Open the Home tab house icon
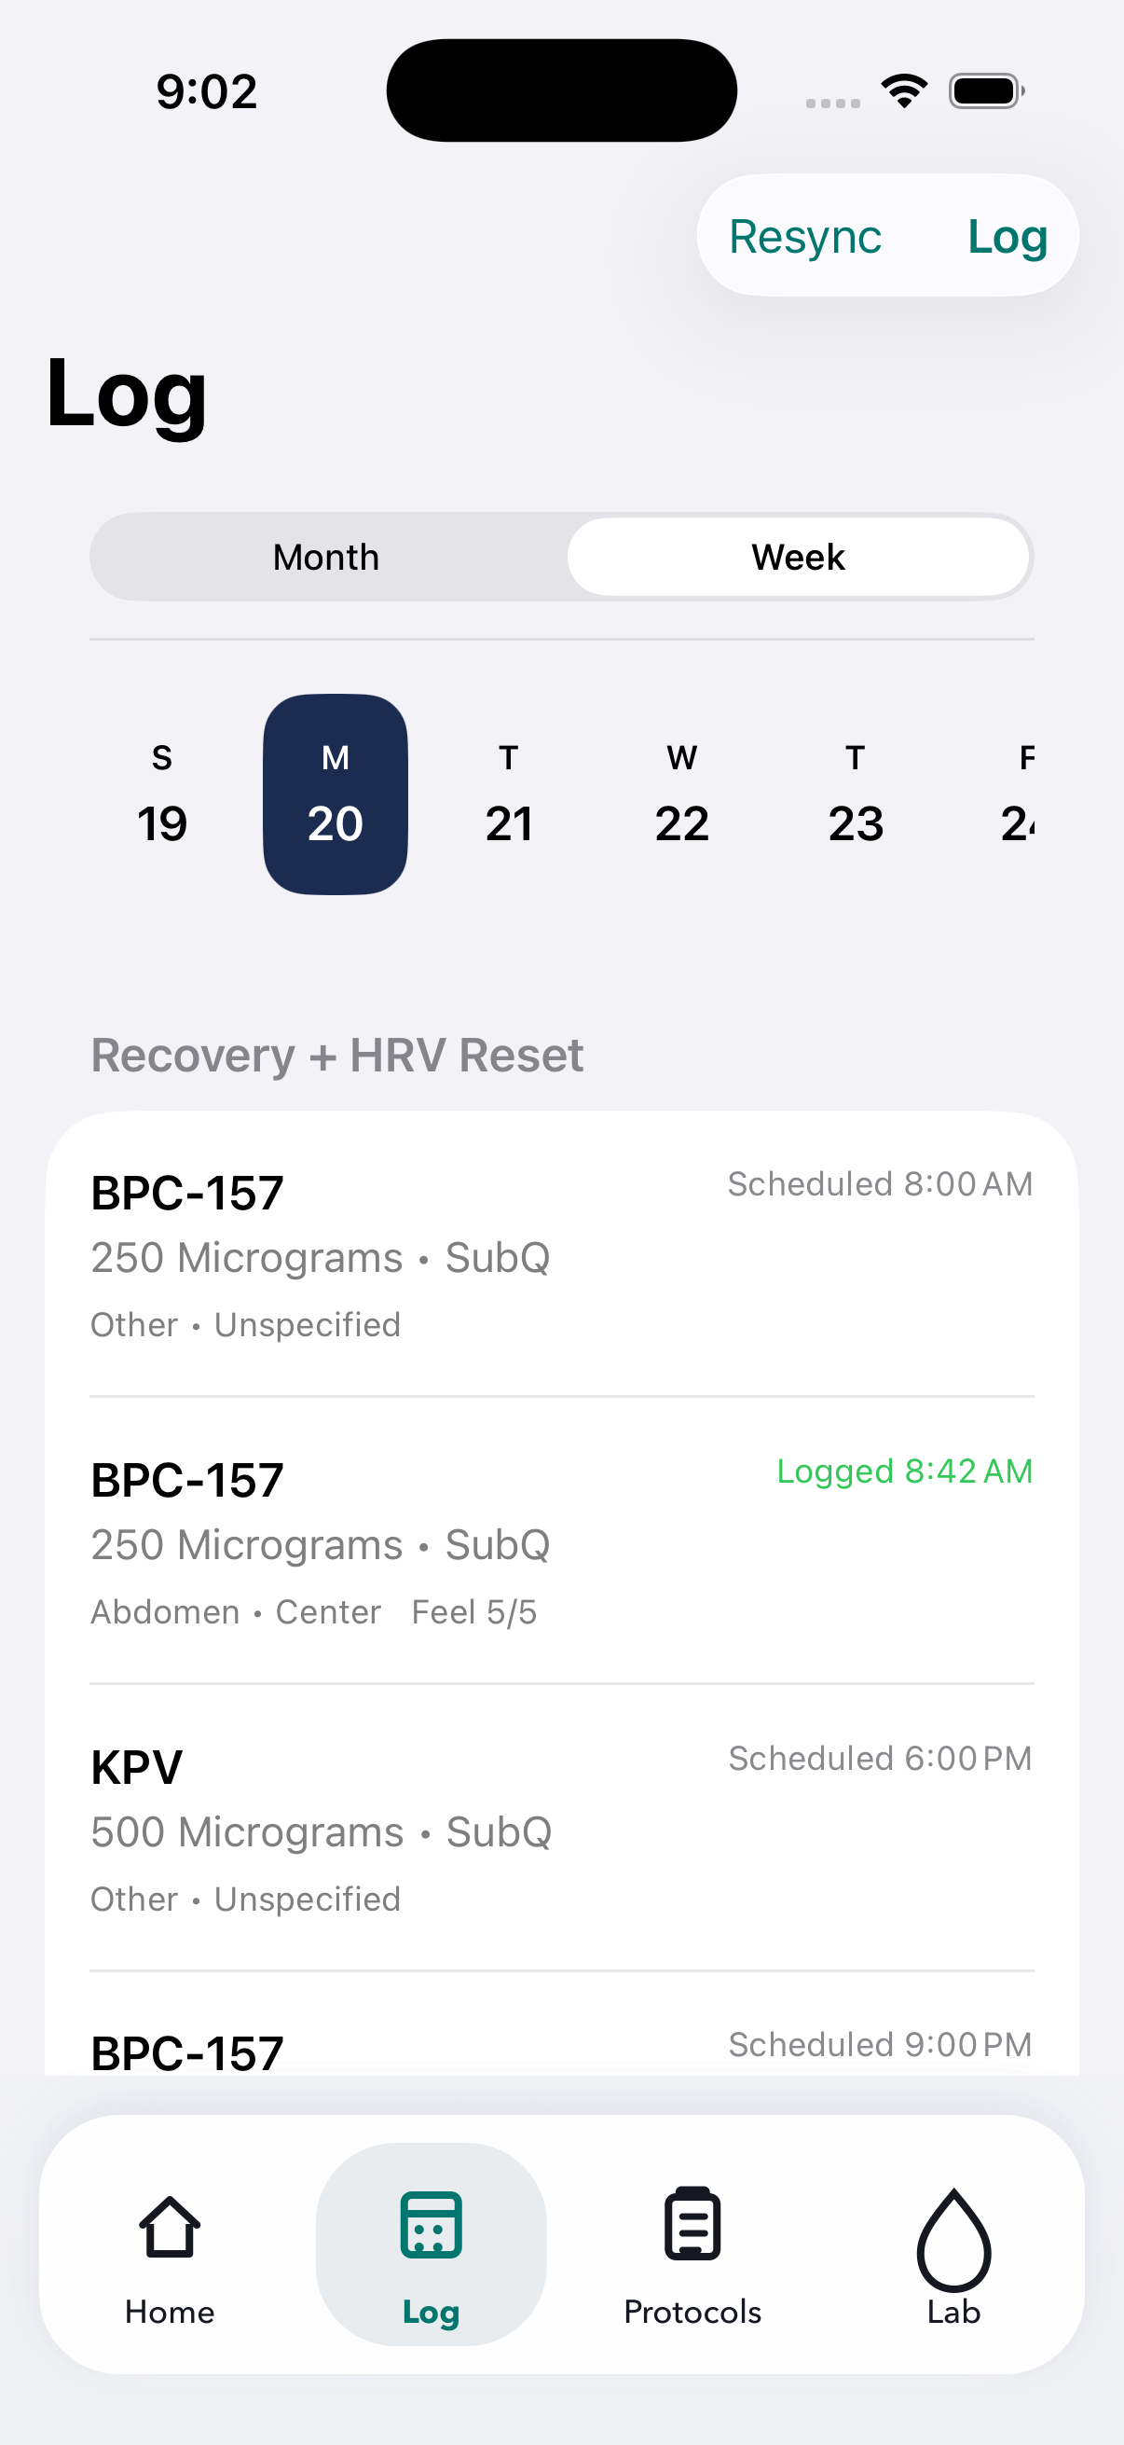The image size is (1124, 2445). pos(170,2226)
